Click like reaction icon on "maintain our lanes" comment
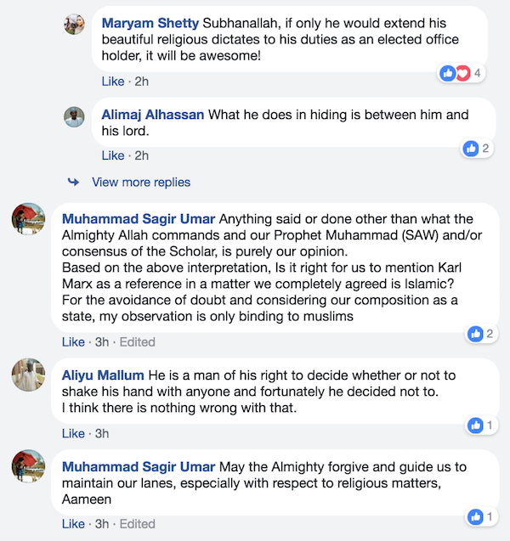Screen dimensions: 510x541 474,516
